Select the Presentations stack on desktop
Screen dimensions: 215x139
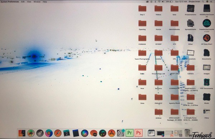click(x=191, y=9)
